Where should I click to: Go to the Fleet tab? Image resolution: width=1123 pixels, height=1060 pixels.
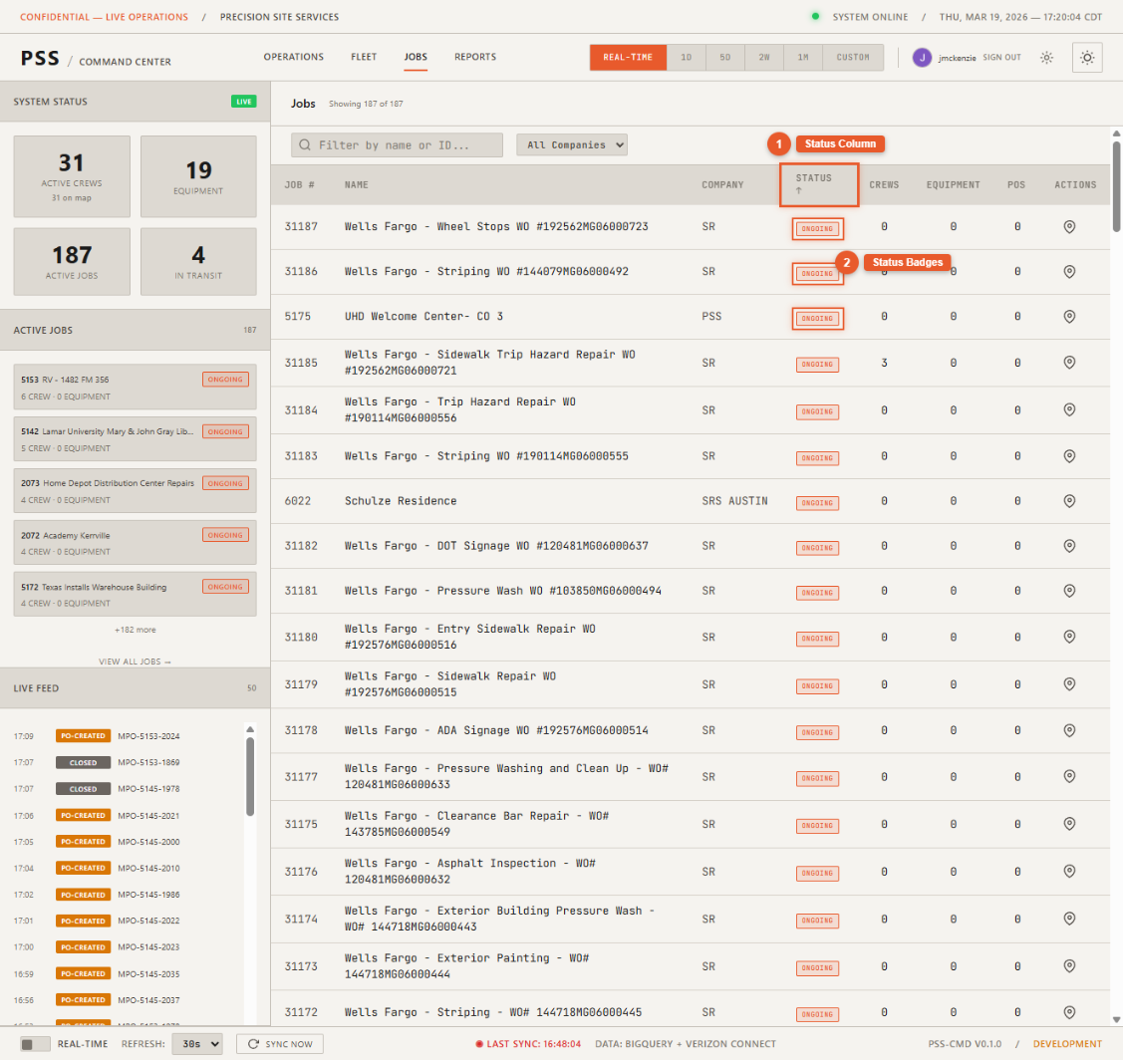tap(363, 58)
